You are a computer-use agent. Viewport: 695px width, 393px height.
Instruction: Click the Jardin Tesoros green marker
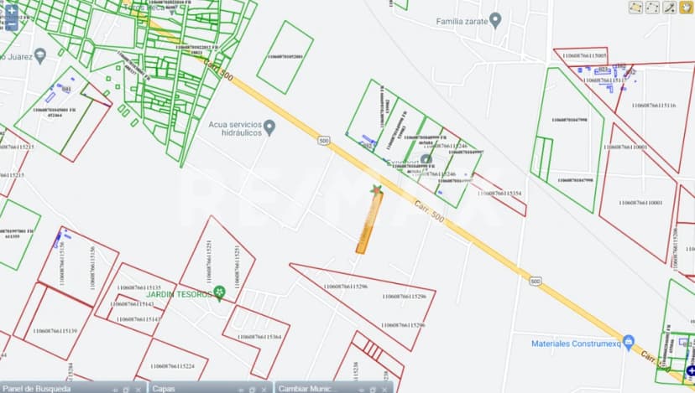click(220, 292)
